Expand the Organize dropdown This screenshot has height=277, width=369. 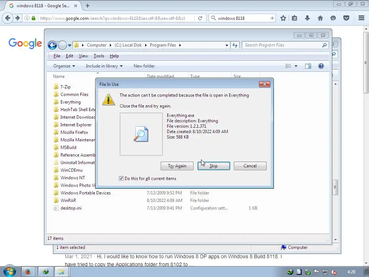64,66
